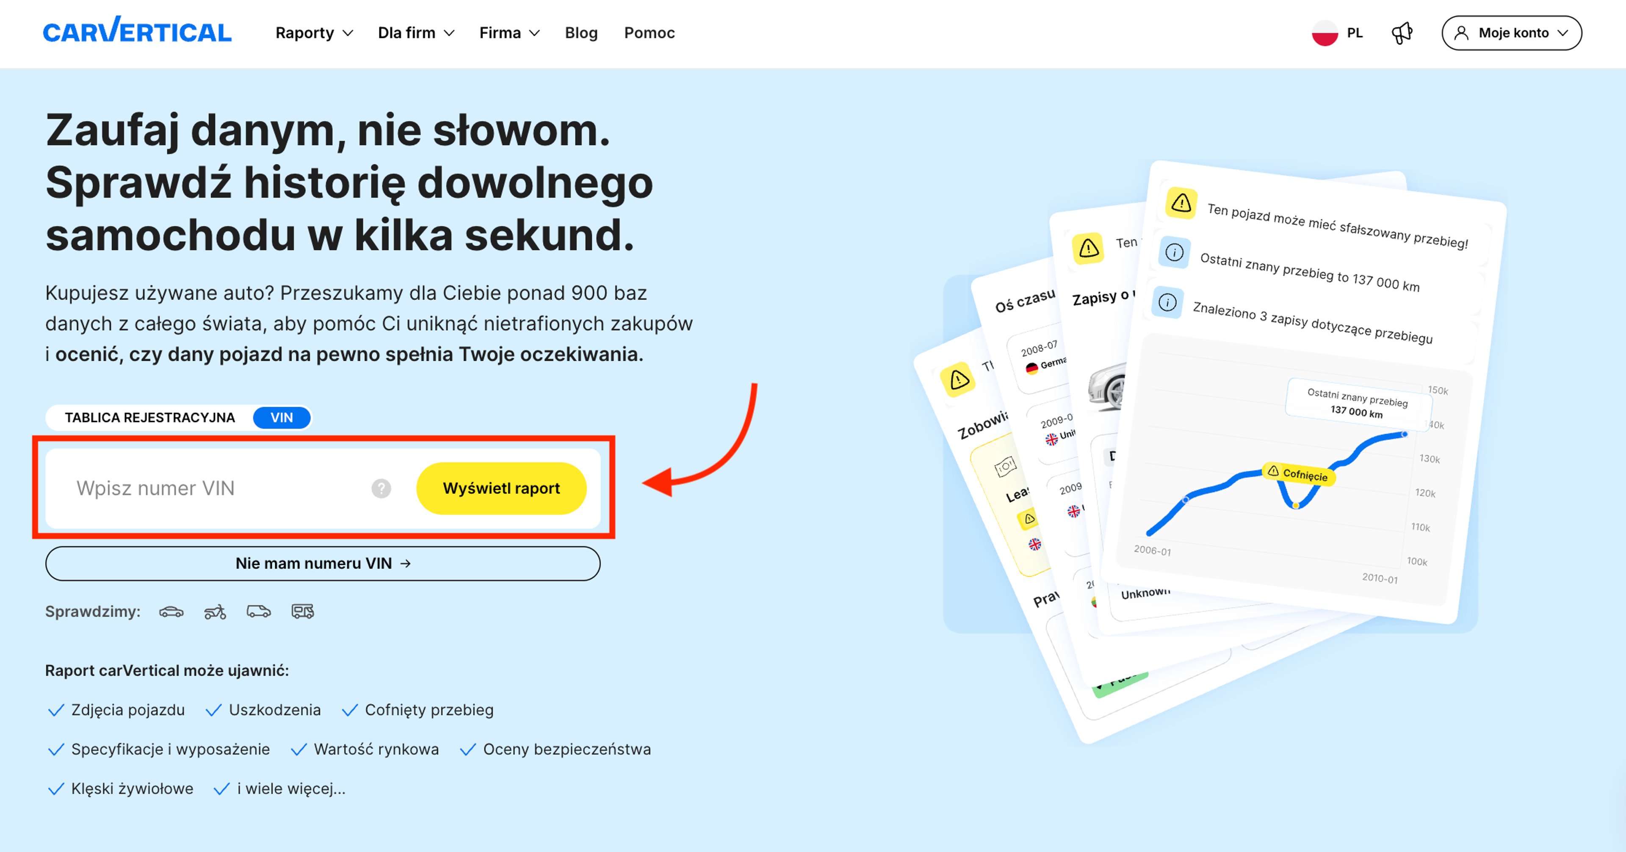Click Nie mam numeru VIN button
Screen dimensions: 1626x852
coord(323,563)
